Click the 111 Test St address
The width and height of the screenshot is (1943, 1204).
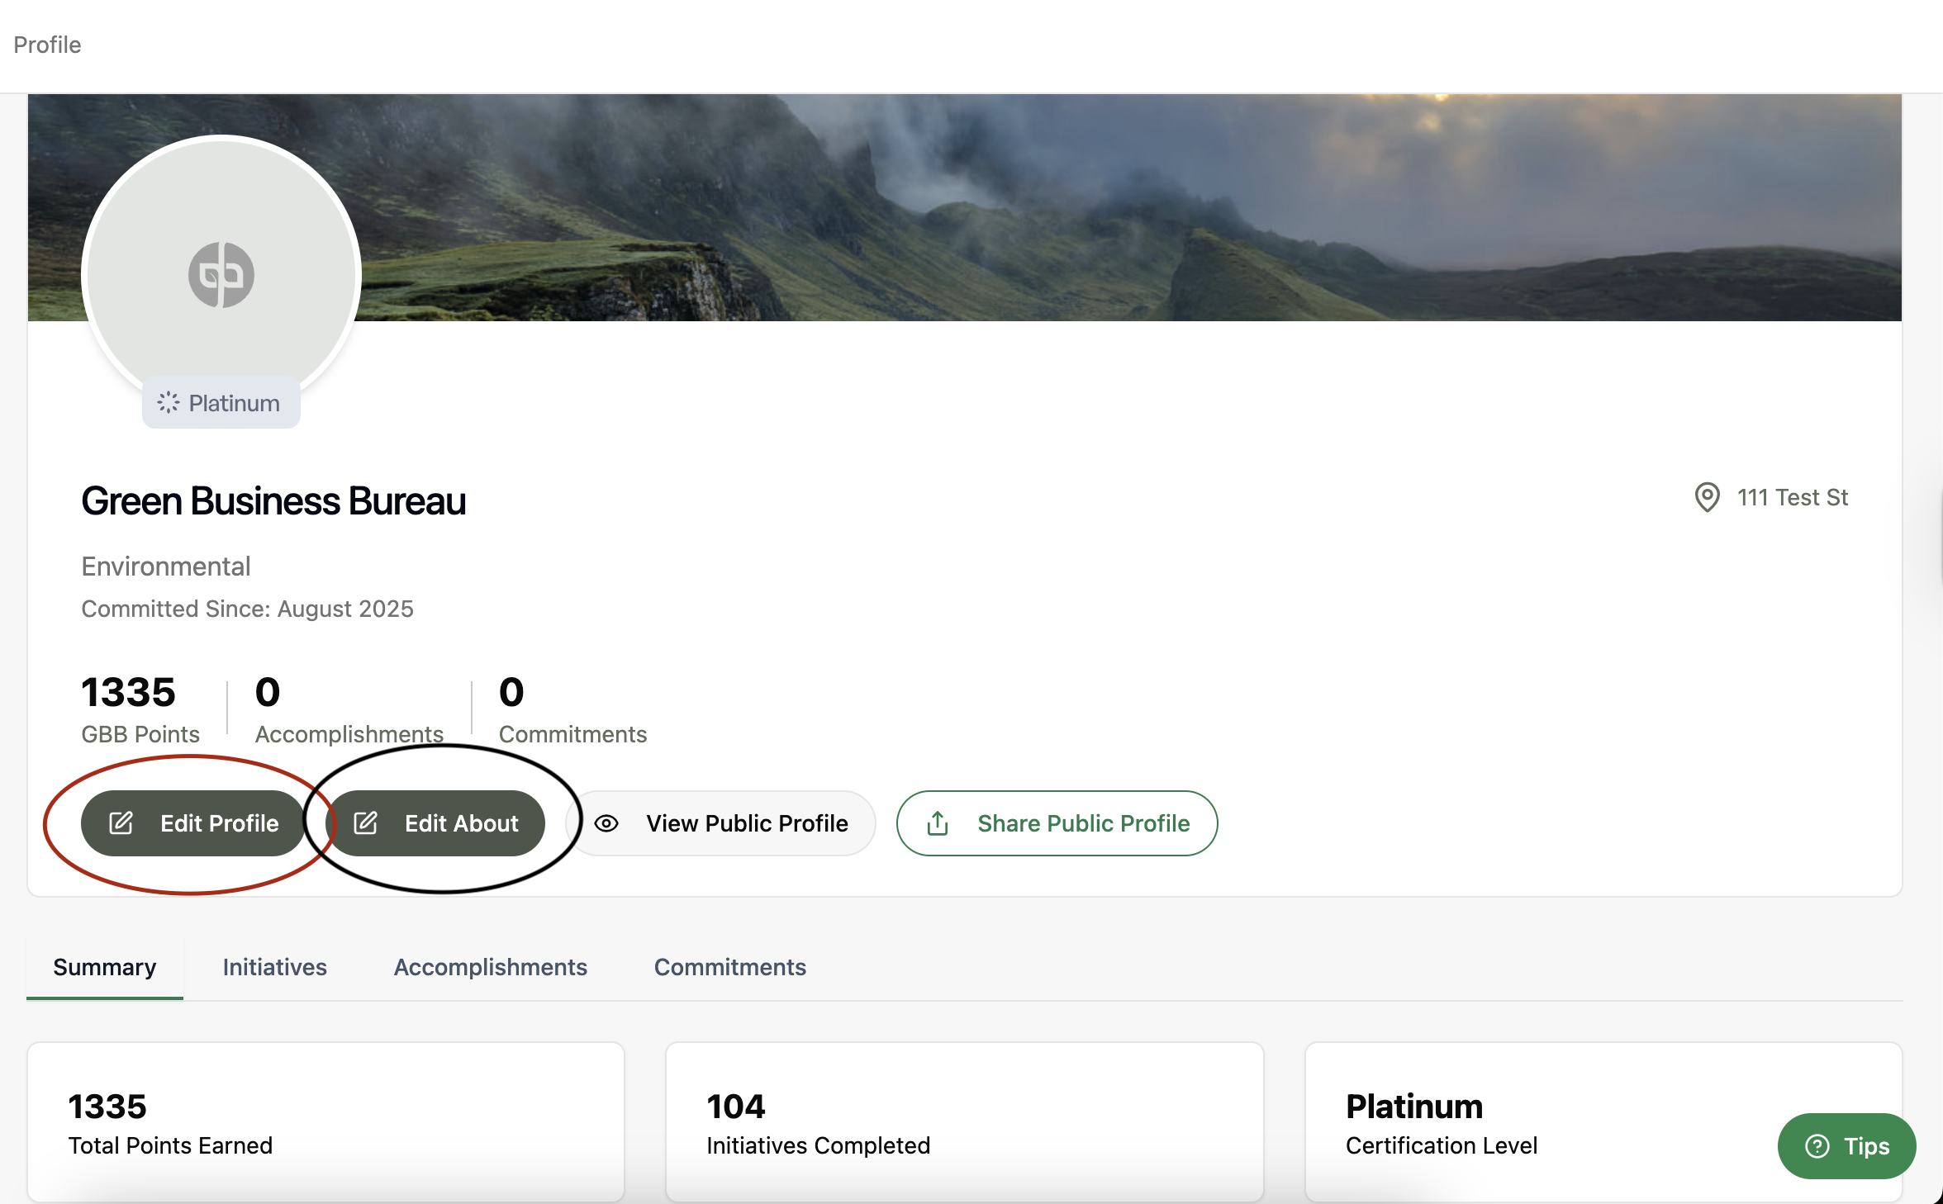pos(1792,497)
